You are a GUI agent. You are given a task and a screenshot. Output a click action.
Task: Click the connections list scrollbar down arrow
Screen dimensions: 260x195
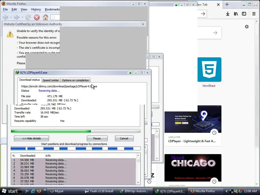138,183
